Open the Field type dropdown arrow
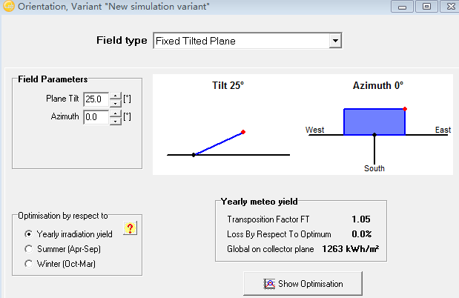This screenshot has height=298, width=459. tap(335, 41)
